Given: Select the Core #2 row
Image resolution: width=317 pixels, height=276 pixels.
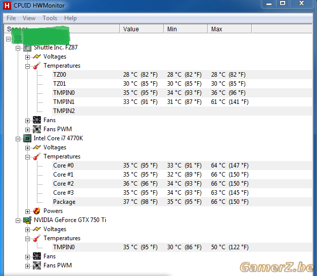Looking at the screenshot, I should (x=182, y=184).
